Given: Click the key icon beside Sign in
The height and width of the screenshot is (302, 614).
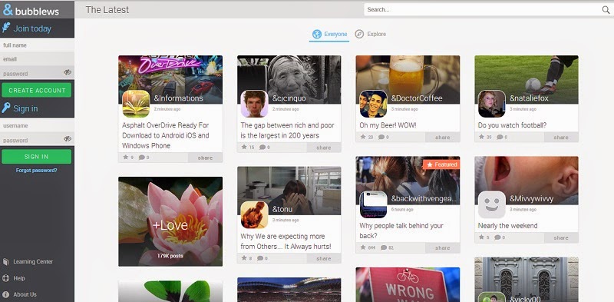Looking at the screenshot, I should pos(6,108).
